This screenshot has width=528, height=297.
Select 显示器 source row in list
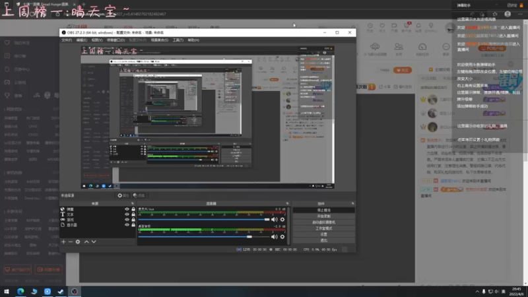98,224
